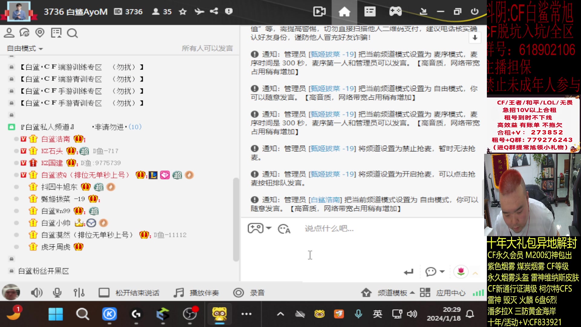Mute the microphone in bottom toolbar
This screenshot has width=581, height=327.
click(57, 292)
